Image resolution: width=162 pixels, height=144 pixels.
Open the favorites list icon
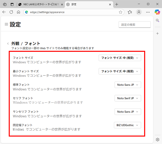tap(130, 12)
